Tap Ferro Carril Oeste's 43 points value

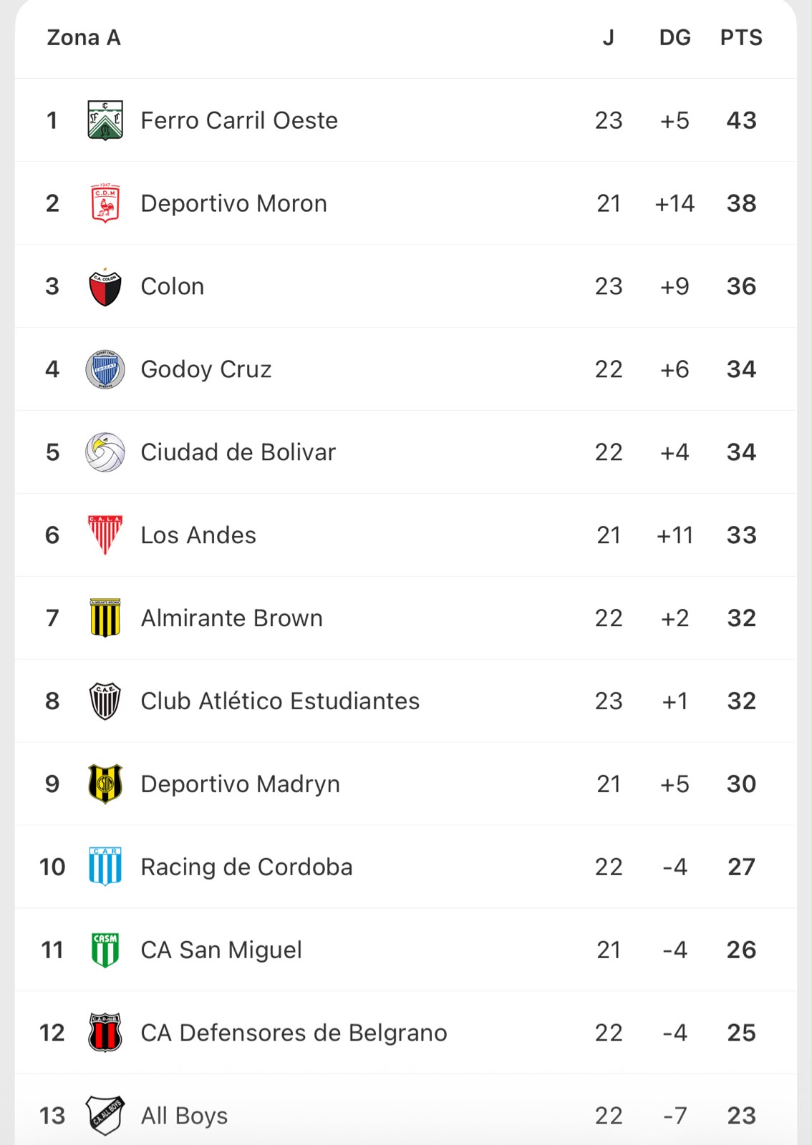coord(741,120)
